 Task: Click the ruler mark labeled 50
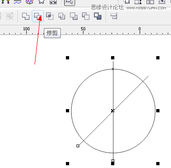click(x=83, y=29)
